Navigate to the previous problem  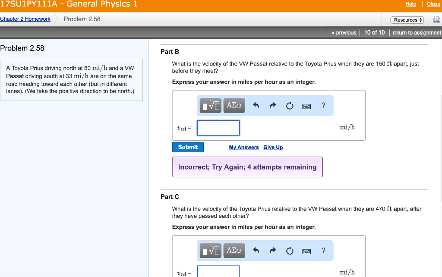click(344, 33)
